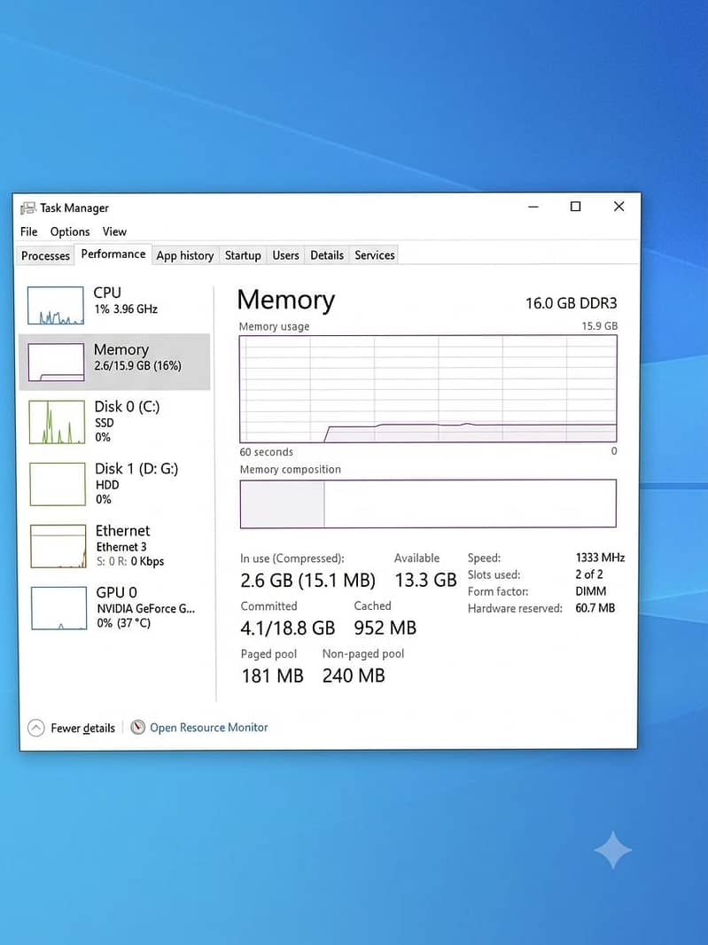Screen dimensions: 708x945
Task: Click the Memory heading in main panel
Action: pyautogui.click(x=285, y=300)
